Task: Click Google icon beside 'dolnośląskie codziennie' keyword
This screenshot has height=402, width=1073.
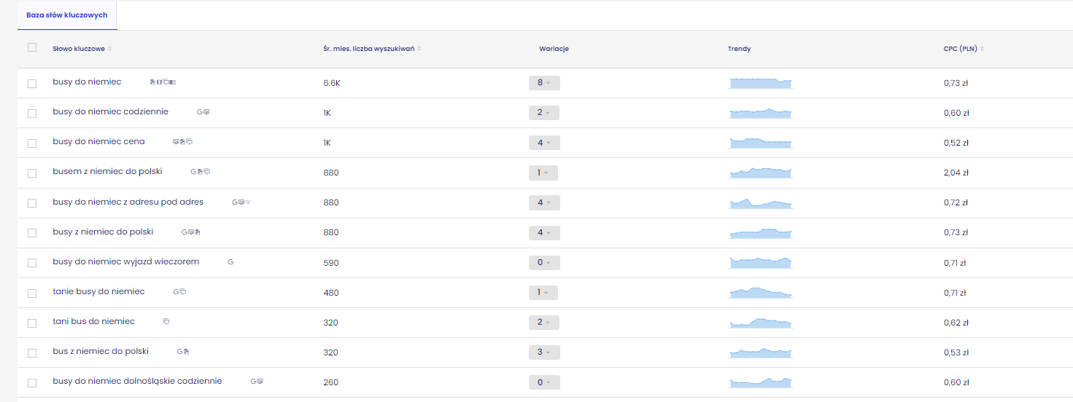Action: pos(253,382)
